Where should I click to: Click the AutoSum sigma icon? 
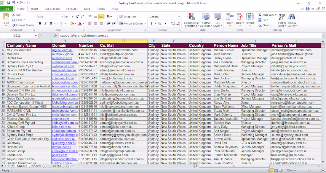pyautogui.click(x=260, y=15)
